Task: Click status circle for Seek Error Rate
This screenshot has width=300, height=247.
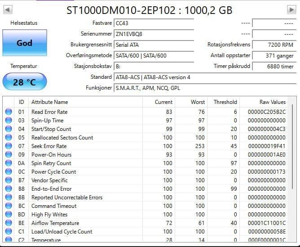Action: pyautogui.click(x=9, y=146)
